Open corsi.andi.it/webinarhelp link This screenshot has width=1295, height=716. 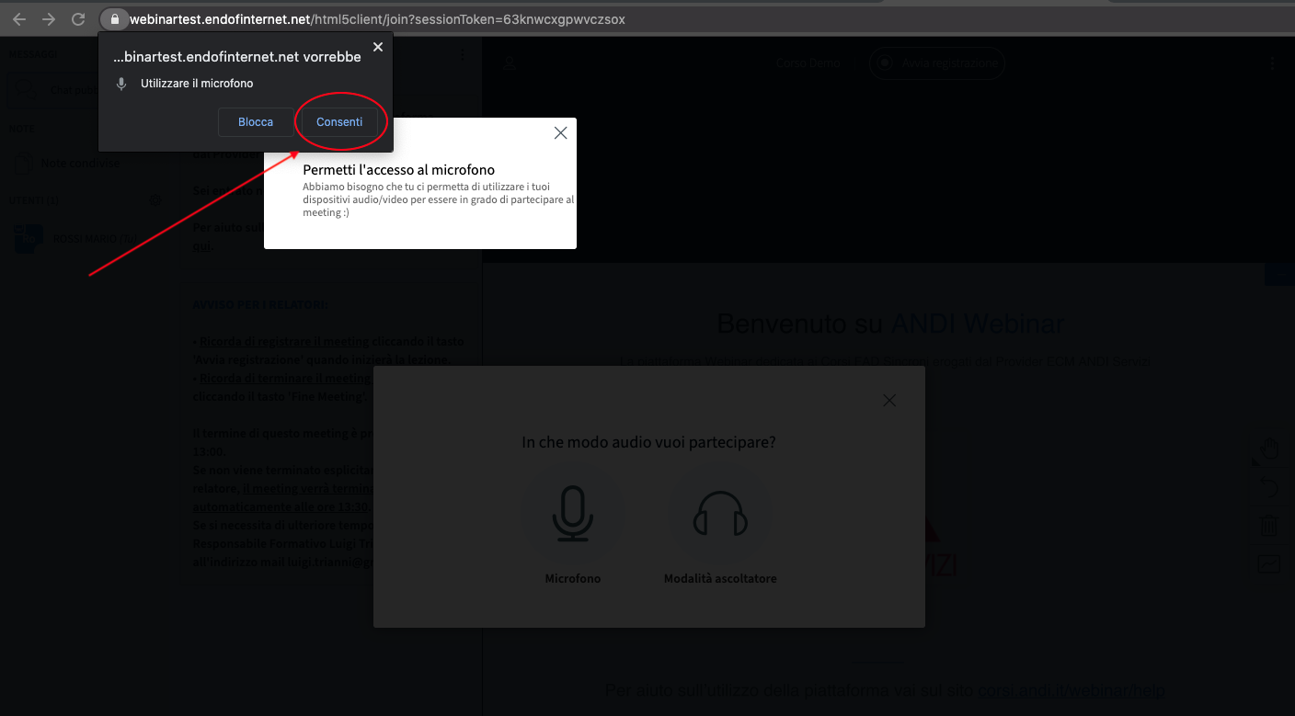(1071, 690)
